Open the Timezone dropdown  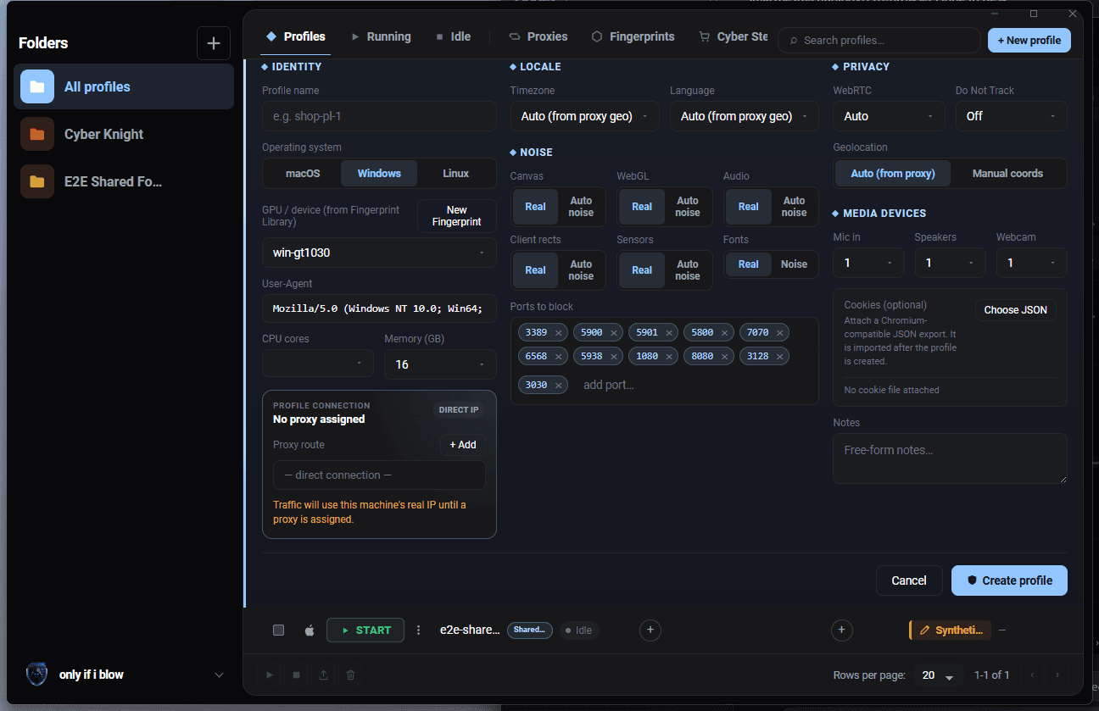pos(584,116)
